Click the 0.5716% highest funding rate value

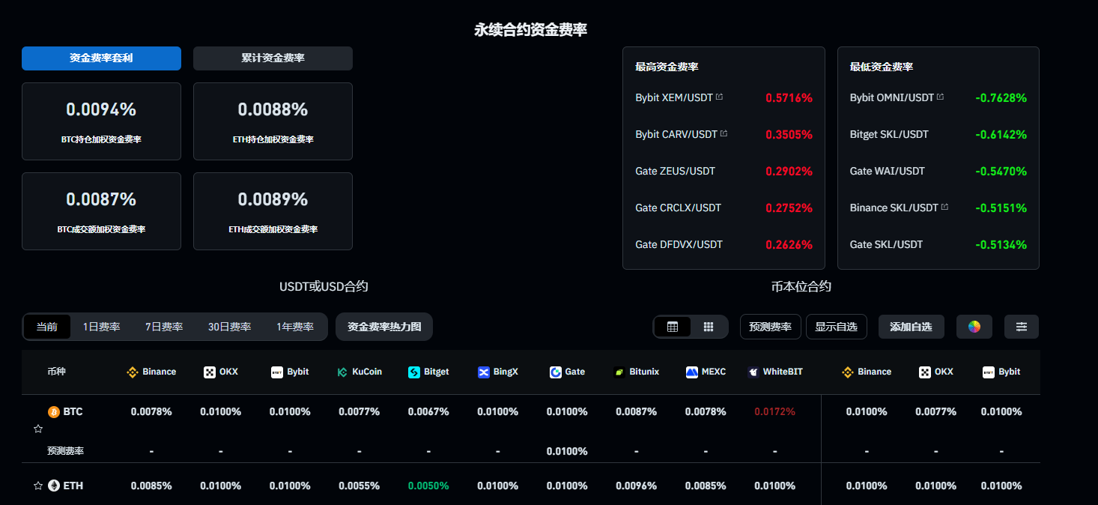pos(789,98)
